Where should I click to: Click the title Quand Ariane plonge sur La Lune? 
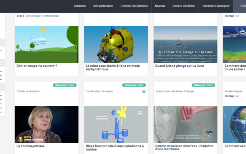(x=180, y=66)
